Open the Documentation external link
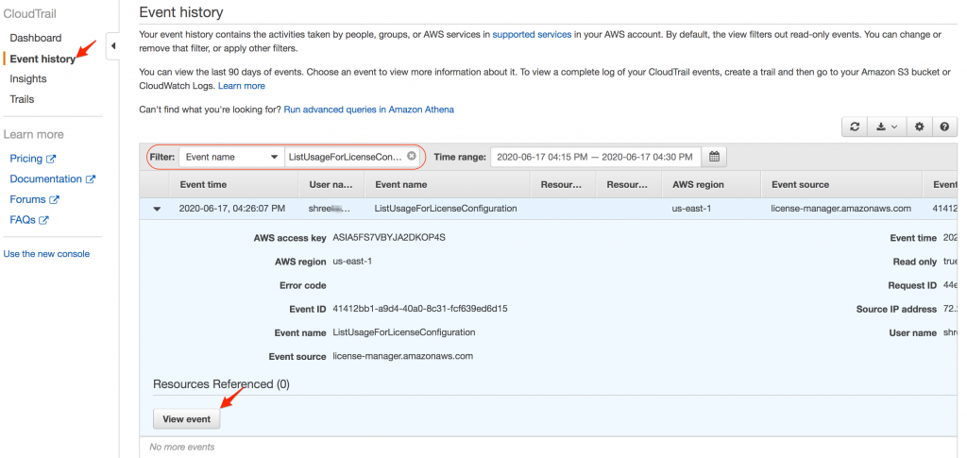 [x=53, y=178]
